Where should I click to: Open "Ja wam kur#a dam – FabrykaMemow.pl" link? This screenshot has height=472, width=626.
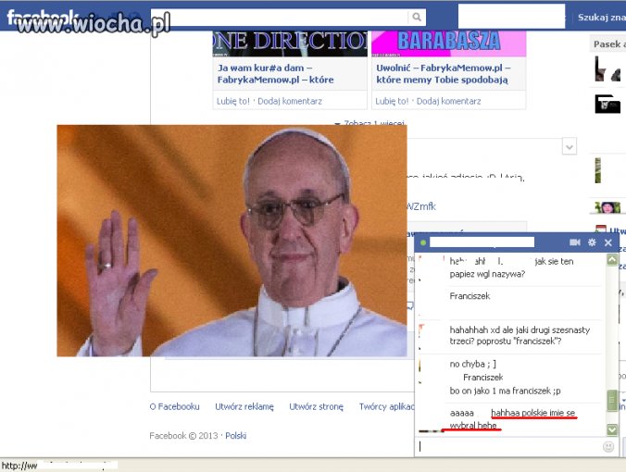coord(275,73)
